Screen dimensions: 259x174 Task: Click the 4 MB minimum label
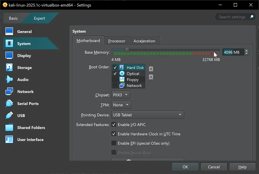click(116, 60)
